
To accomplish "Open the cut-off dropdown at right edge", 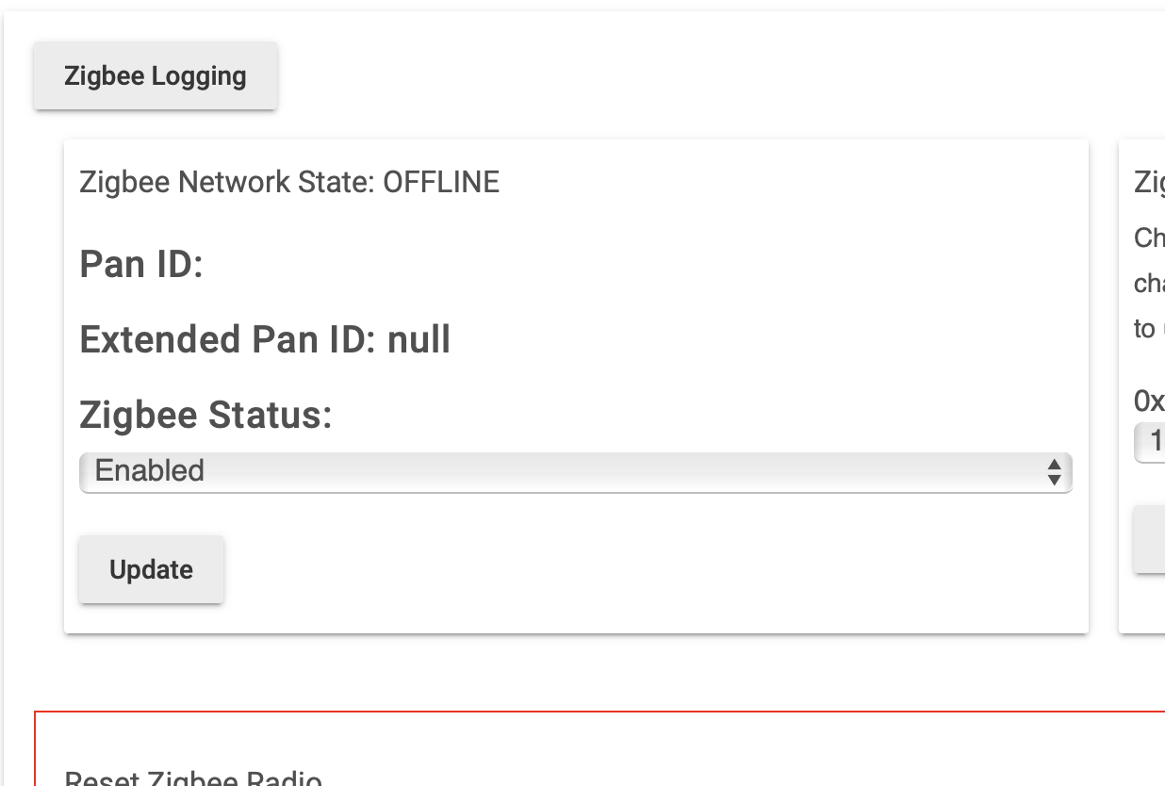I will pyautogui.click(x=1152, y=441).
